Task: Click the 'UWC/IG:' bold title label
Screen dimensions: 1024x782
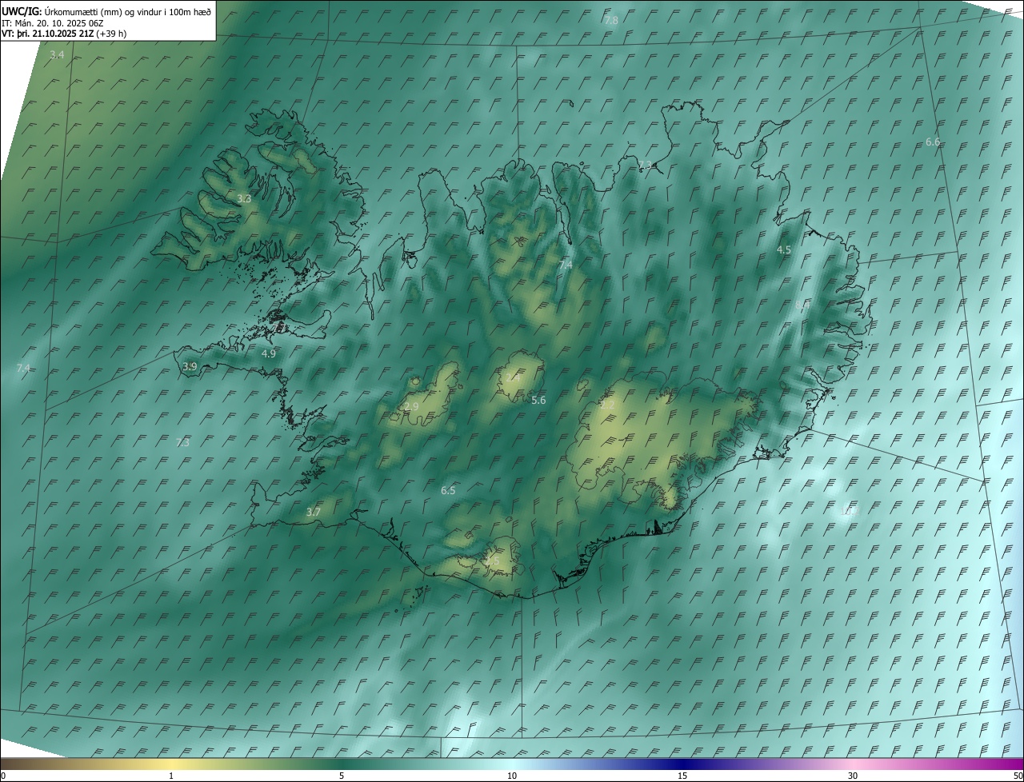Action: click(x=21, y=11)
